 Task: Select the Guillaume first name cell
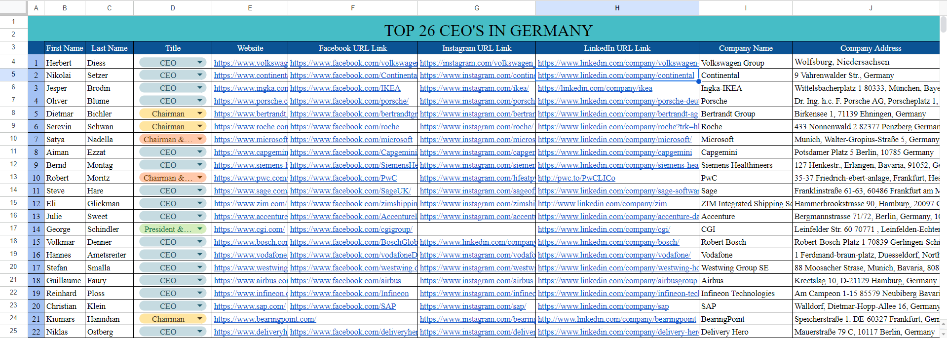[65, 280]
